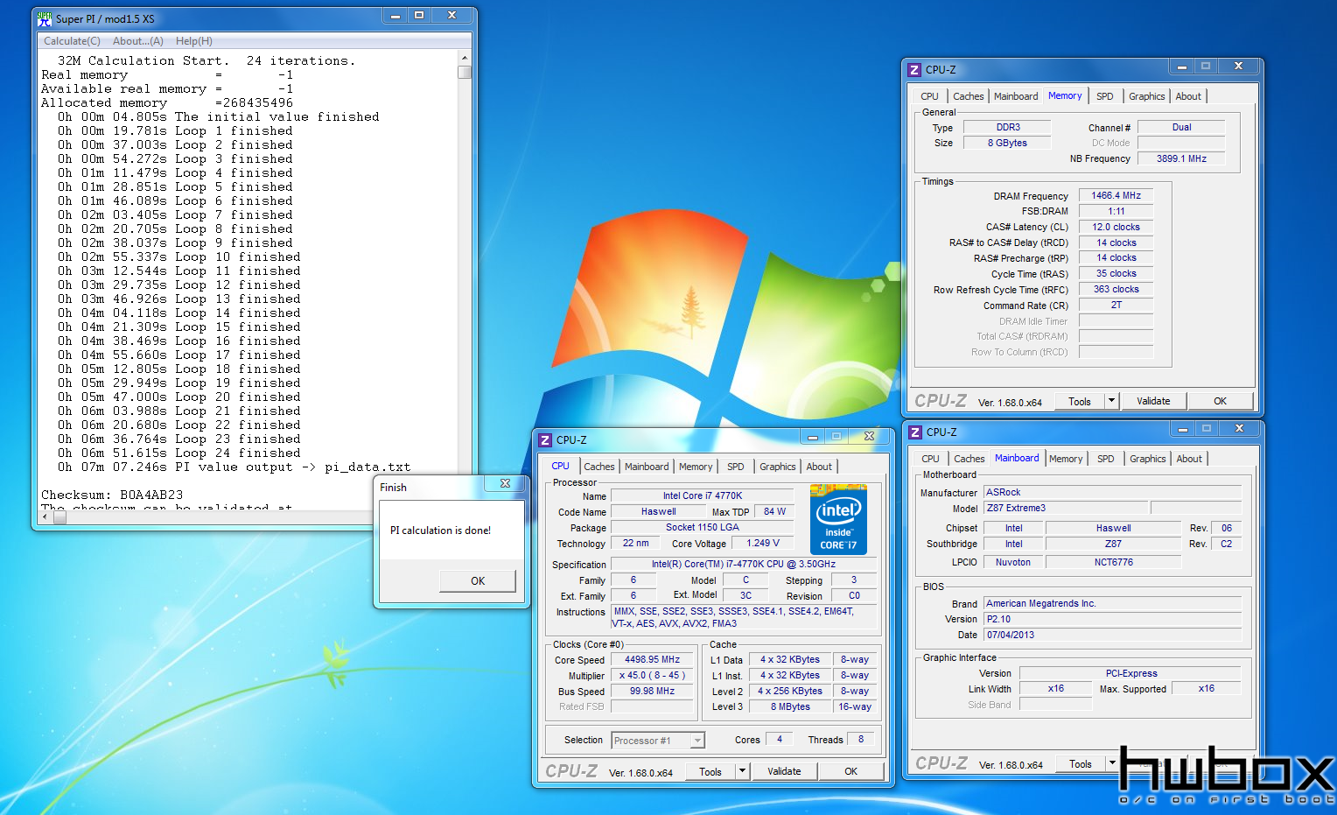
Task: Open the Processor #1 selection dropdown
Action: [657, 741]
